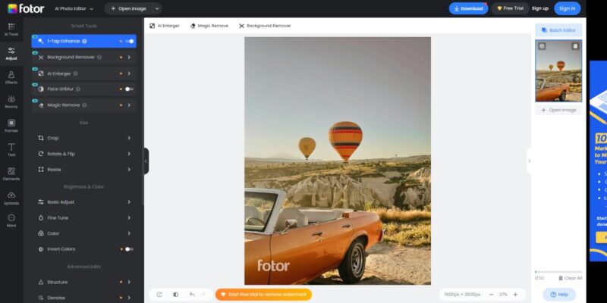The height and width of the screenshot is (303, 607).
Task: Open the AI Tools sidebar panel
Action: [x=11, y=30]
